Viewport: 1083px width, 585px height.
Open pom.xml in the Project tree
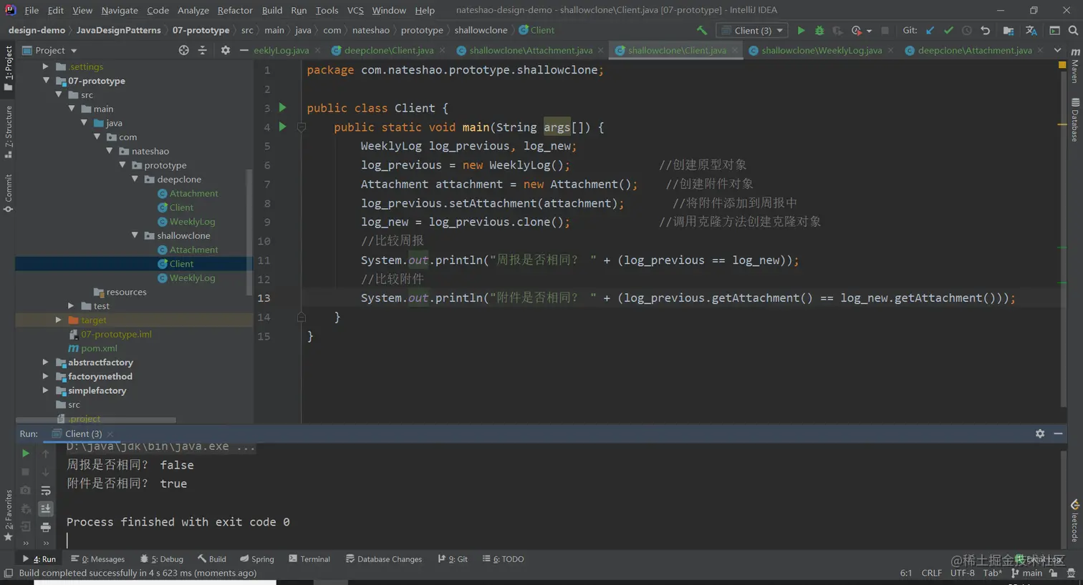pos(99,348)
